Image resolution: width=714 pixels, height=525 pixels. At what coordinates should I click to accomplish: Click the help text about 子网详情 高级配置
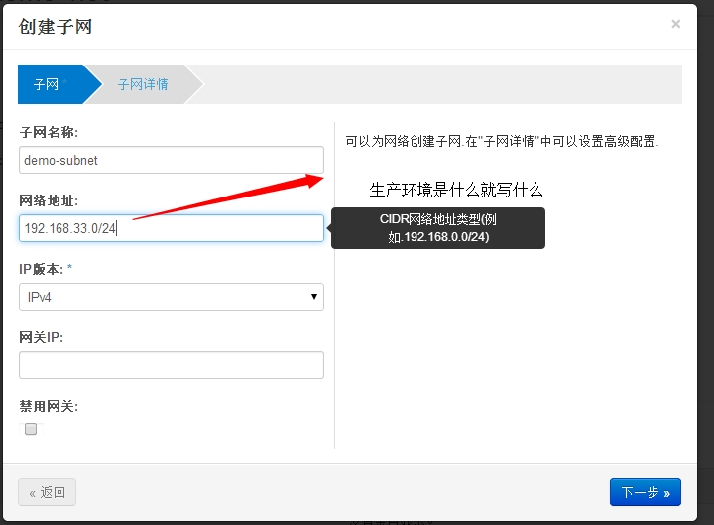coord(502,141)
